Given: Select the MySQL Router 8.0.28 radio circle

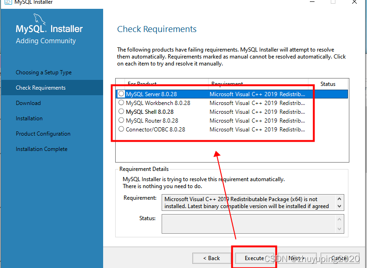Looking at the screenshot, I should point(121,120).
